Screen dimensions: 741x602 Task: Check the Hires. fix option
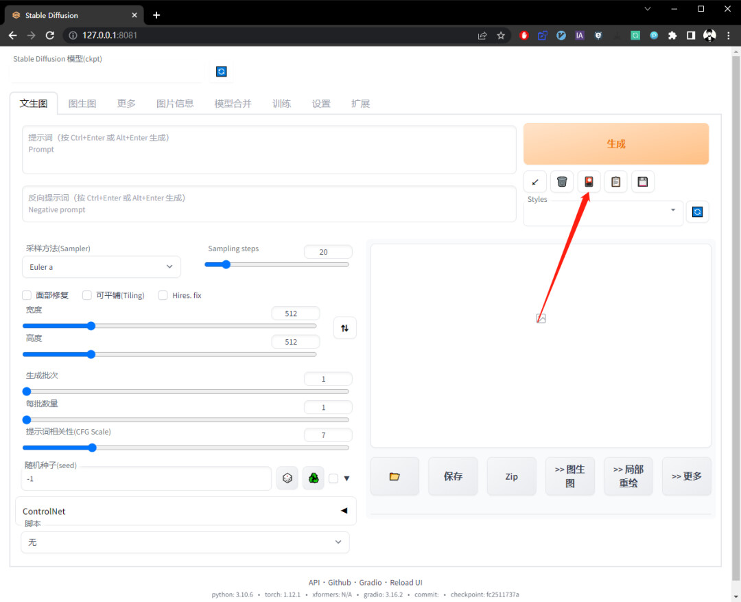(x=163, y=295)
